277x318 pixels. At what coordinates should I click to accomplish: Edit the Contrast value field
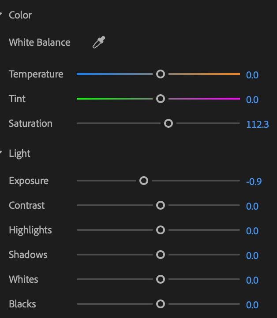(x=252, y=206)
